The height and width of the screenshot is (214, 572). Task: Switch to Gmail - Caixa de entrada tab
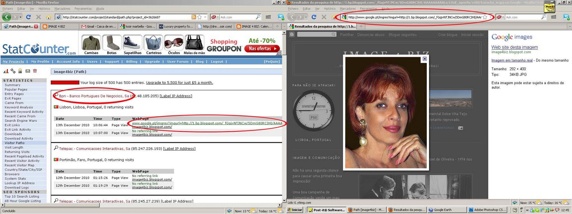(98, 26)
